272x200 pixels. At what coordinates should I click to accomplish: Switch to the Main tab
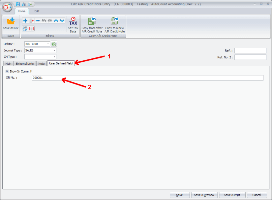(x=8, y=63)
